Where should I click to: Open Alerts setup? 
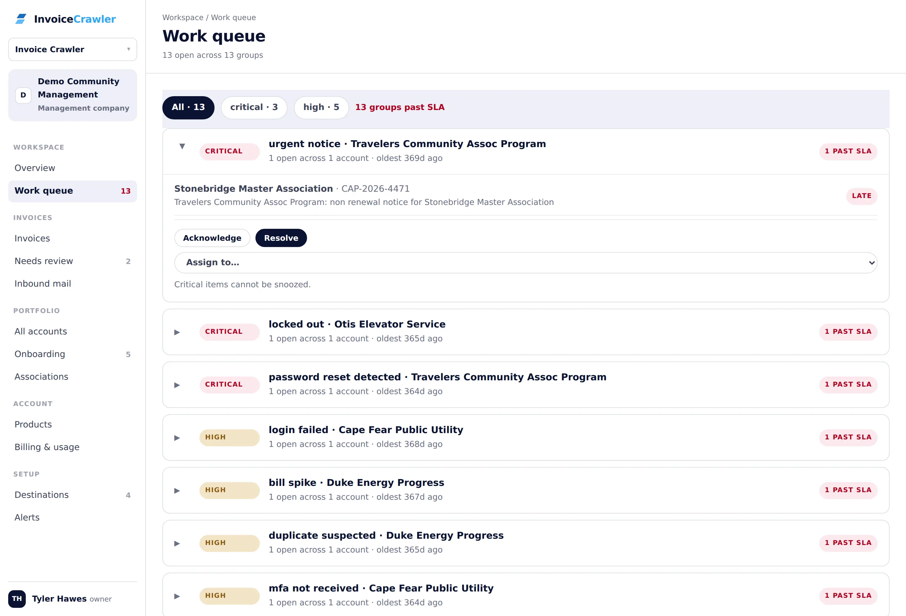pyautogui.click(x=72, y=518)
